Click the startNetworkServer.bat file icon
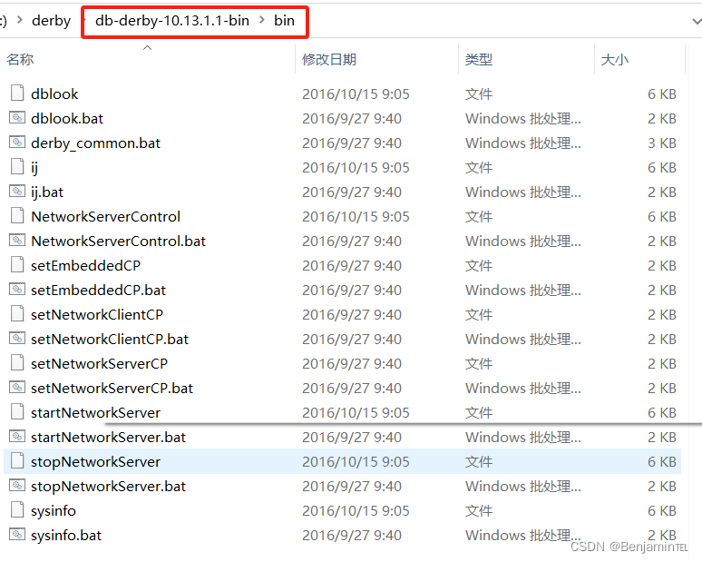 pyautogui.click(x=17, y=436)
